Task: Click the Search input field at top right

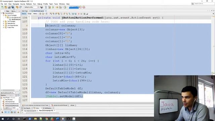Action: [203, 4]
